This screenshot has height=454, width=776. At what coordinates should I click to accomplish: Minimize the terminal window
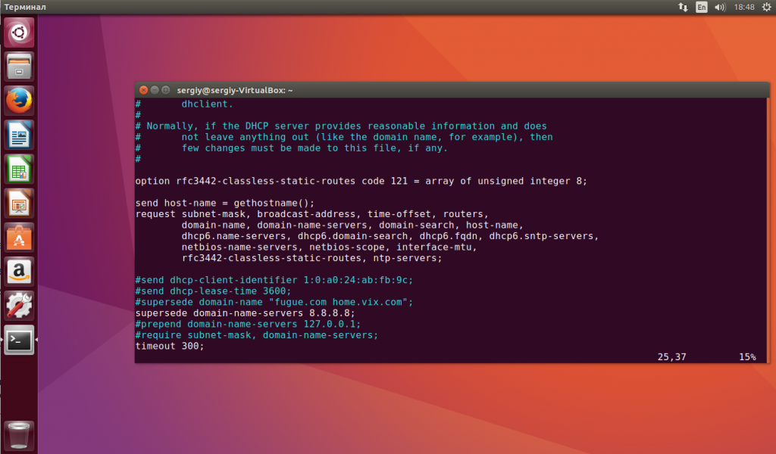click(155, 90)
